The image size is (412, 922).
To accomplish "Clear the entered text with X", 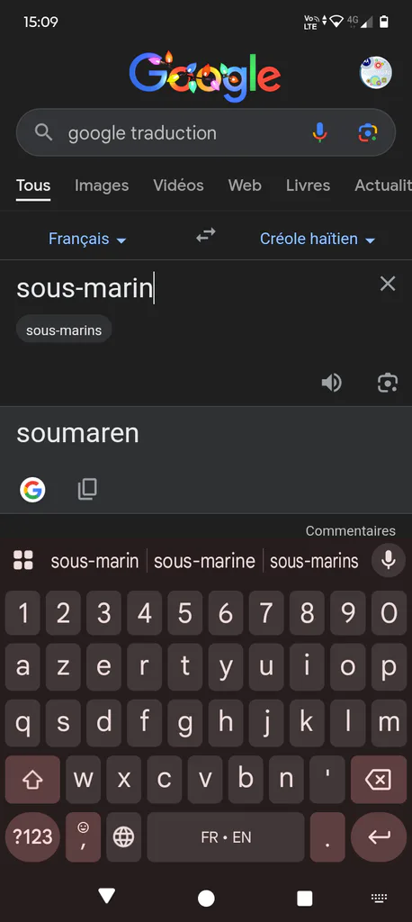I will pyautogui.click(x=388, y=284).
